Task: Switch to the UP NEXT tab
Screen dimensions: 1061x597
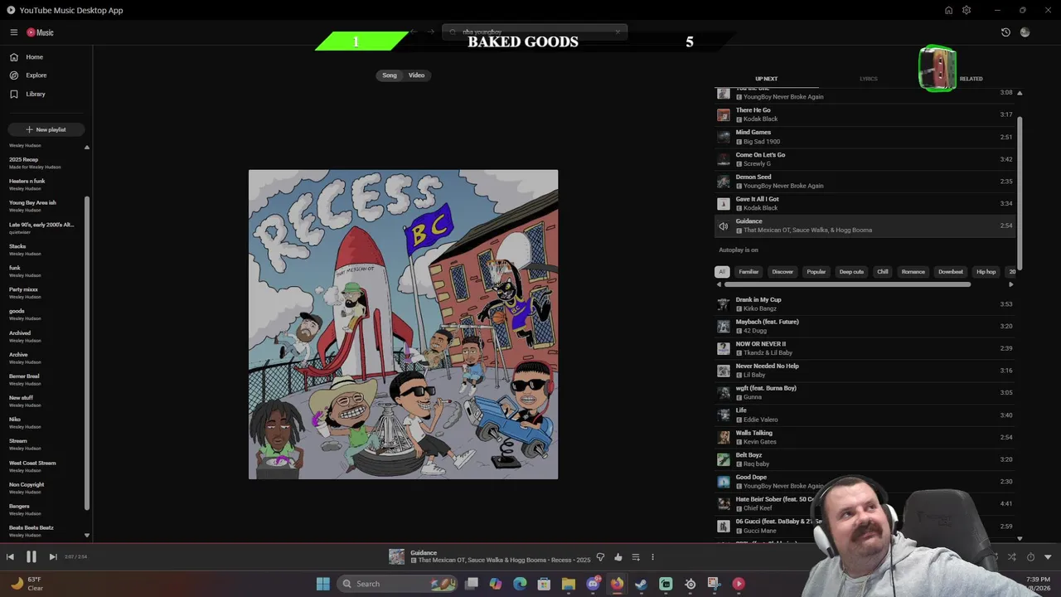Action: pos(766,79)
